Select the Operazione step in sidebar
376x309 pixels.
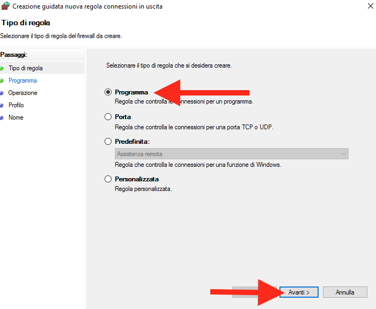point(23,93)
